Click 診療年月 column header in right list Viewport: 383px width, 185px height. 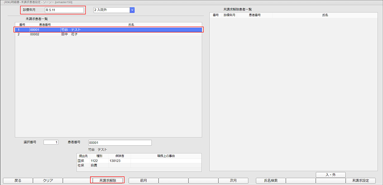pyautogui.click(x=230, y=15)
